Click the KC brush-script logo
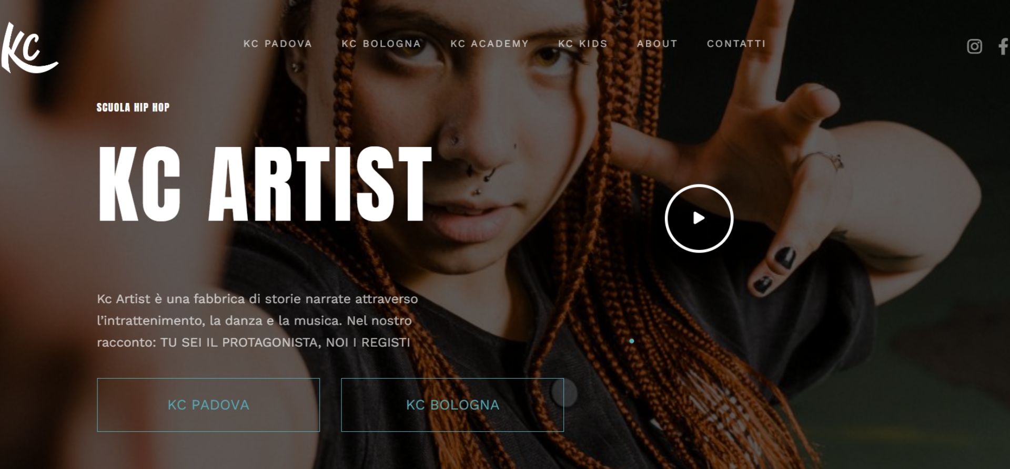Viewport: 1010px width, 469px height. click(29, 48)
